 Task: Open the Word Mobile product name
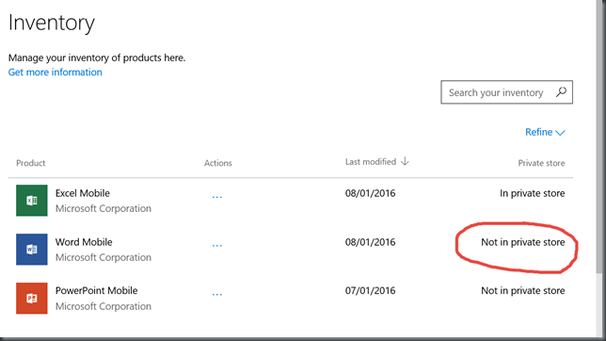click(x=84, y=242)
